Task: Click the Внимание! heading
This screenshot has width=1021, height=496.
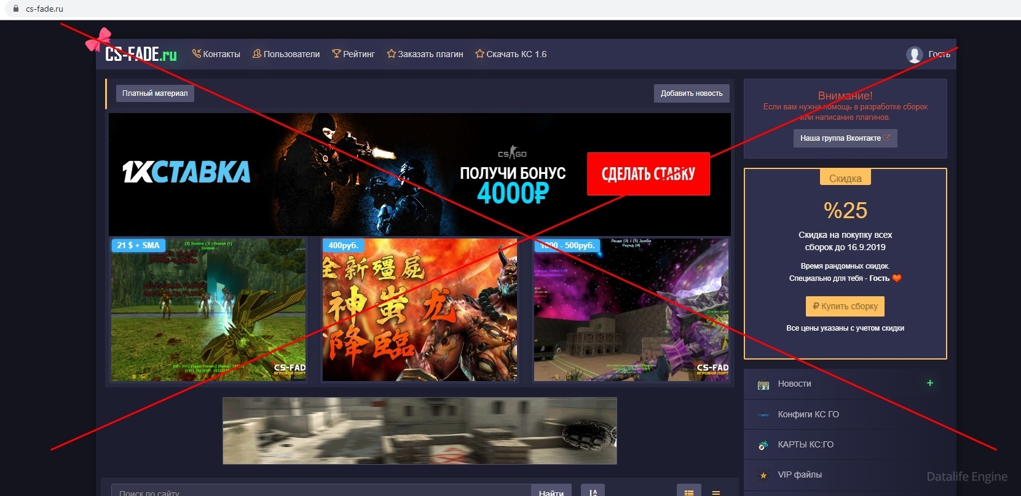Action: click(845, 96)
